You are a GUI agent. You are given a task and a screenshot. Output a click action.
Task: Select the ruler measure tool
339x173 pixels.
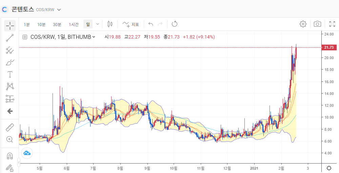point(10,127)
